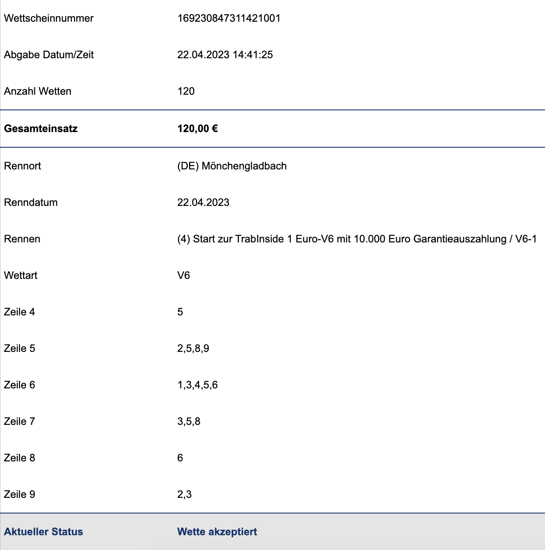
Task: Click Zeile 9 selection 2,3
Action: click(x=185, y=494)
